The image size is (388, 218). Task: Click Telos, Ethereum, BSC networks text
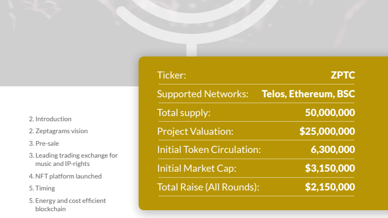(308, 94)
